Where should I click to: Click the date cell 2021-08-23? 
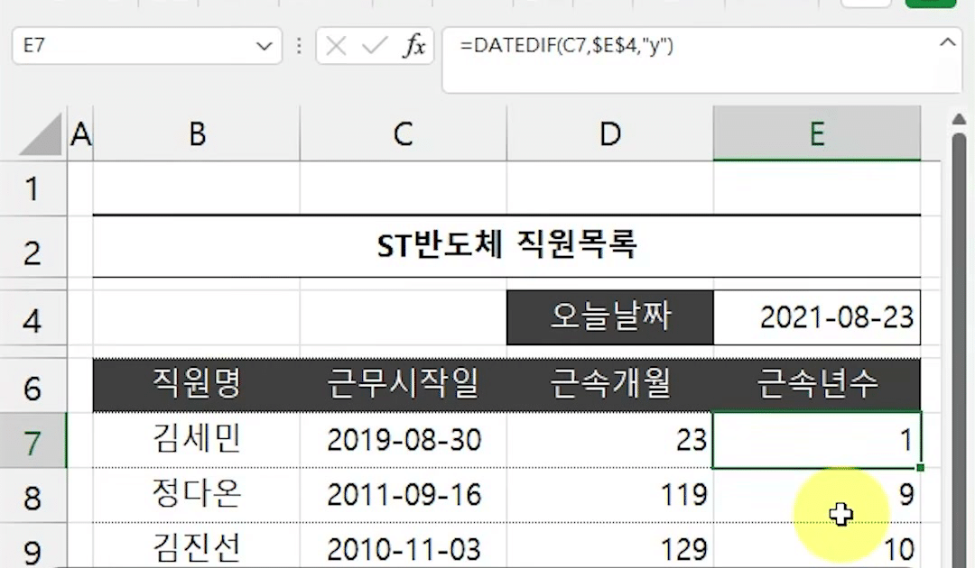point(817,317)
